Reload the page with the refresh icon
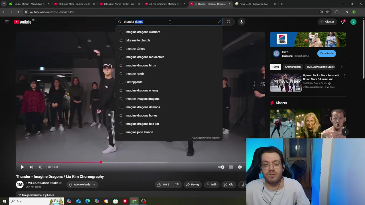The image size is (365, 205). pyautogui.click(x=18, y=12)
